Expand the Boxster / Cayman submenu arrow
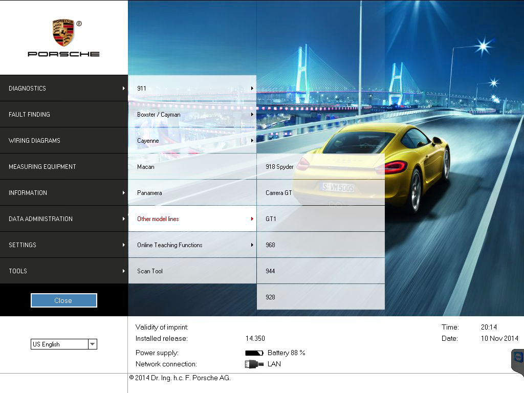Image resolution: width=524 pixels, height=393 pixels. pyautogui.click(x=252, y=115)
